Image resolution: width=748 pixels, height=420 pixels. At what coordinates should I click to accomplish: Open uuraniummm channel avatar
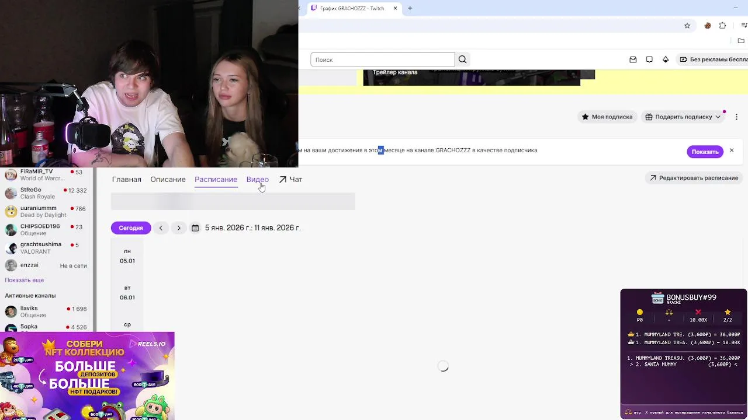pyautogui.click(x=11, y=211)
